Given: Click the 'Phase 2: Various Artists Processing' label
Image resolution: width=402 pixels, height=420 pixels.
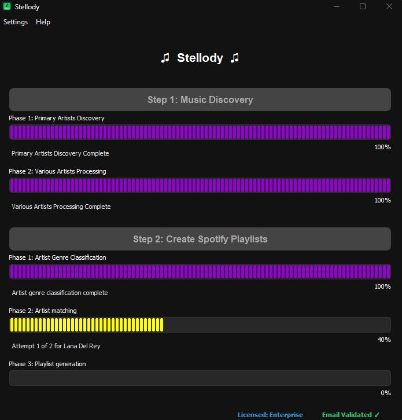Looking at the screenshot, I should (57, 171).
